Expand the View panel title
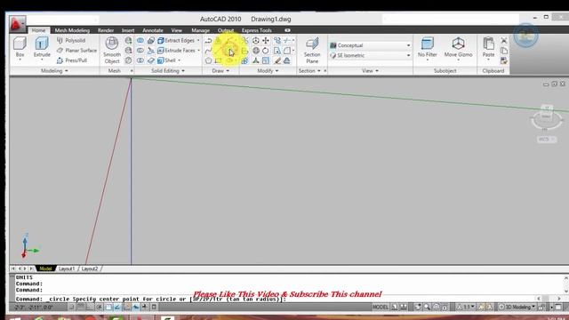The image size is (569, 320). 370,71
